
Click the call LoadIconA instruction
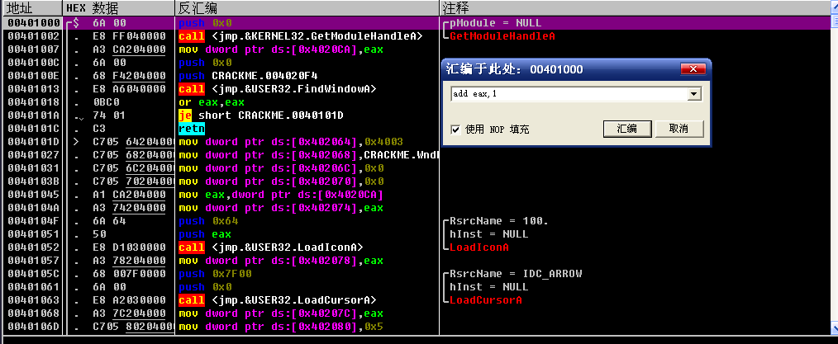coord(271,247)
